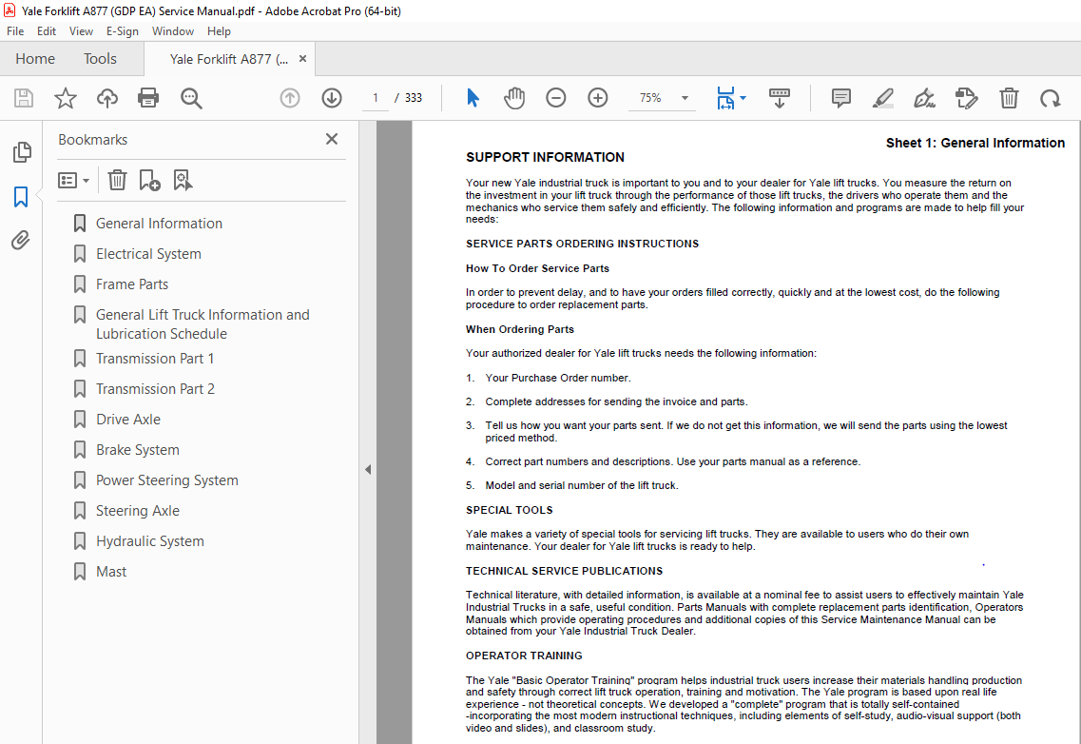1081x744 pixels.
Task: Click the page number field
Action: [x=375, y=98]
